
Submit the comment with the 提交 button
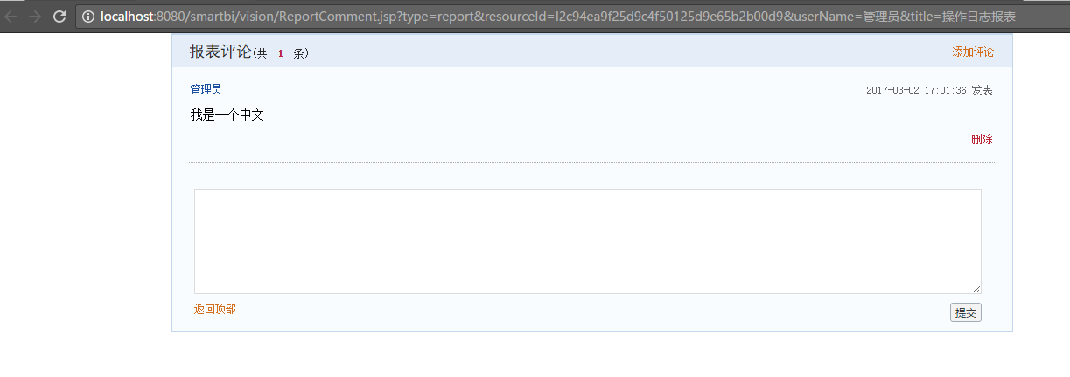[966, 312]
